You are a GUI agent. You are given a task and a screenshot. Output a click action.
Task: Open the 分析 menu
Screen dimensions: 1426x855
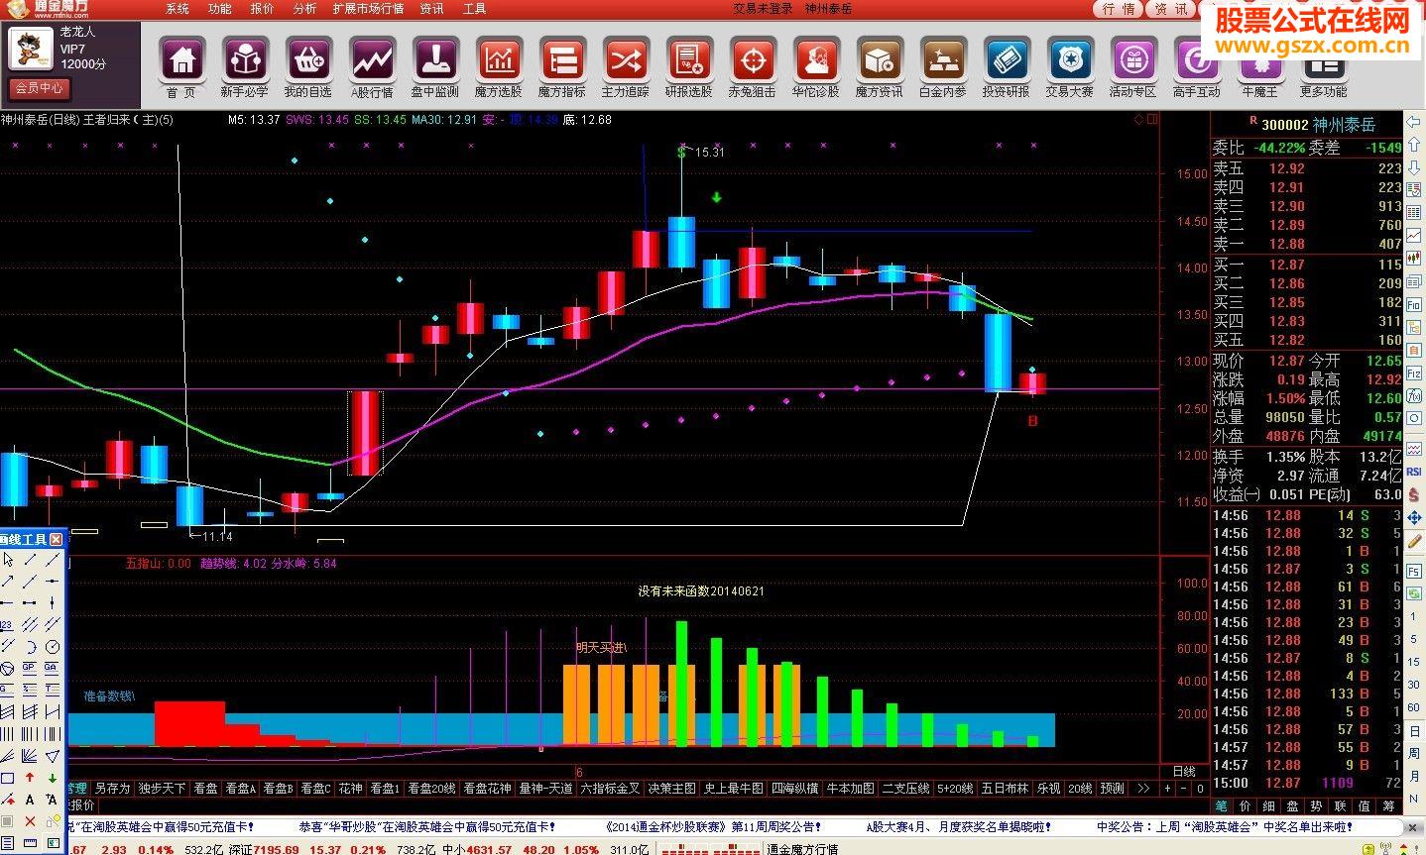(305, 8)
